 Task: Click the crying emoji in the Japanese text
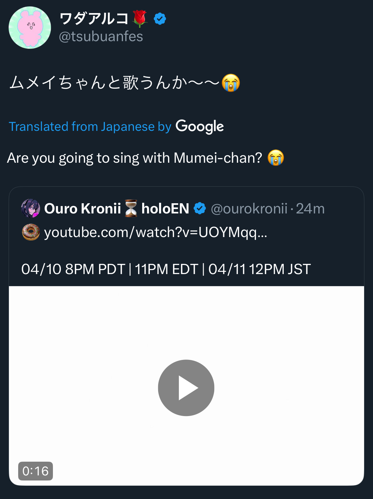(x=231, y=83)
